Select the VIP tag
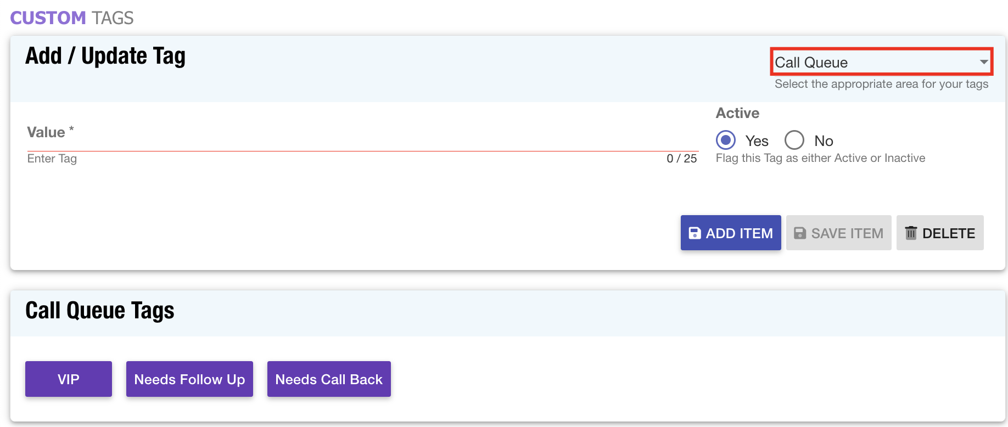1008x427 pixels. [69, 379]
